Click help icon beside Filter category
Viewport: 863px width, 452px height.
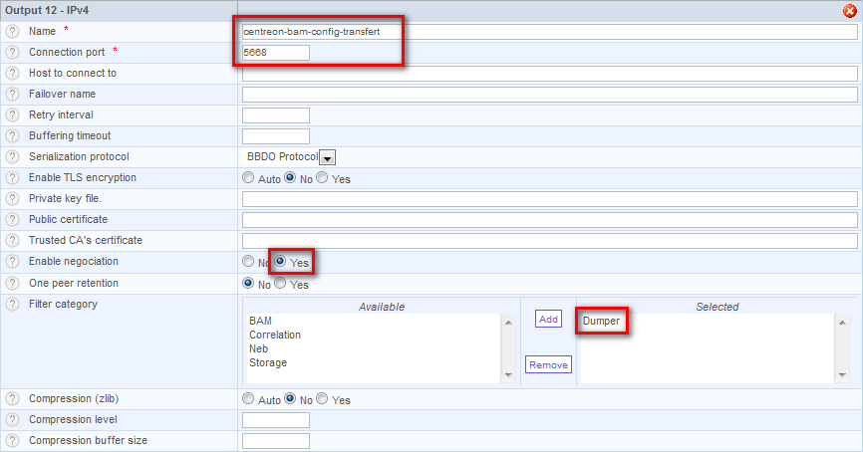(x=13, y=305)
